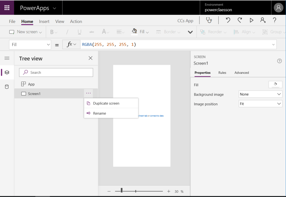Switch to the Insert ribbon tab
Image resolution: width=286 pixels, height=197 pixels.
[x=44, y=22]
